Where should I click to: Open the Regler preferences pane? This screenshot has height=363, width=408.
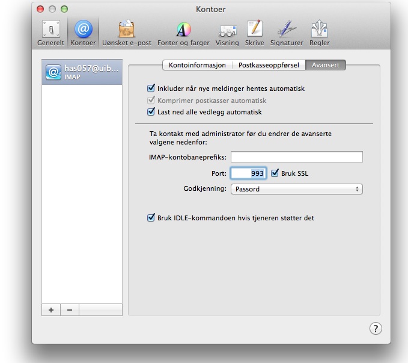pos(319,33)
